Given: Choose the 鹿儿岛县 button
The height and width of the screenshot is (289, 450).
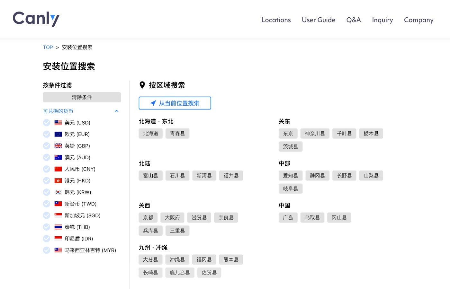Looking at the screenshot, I should 180,273.
